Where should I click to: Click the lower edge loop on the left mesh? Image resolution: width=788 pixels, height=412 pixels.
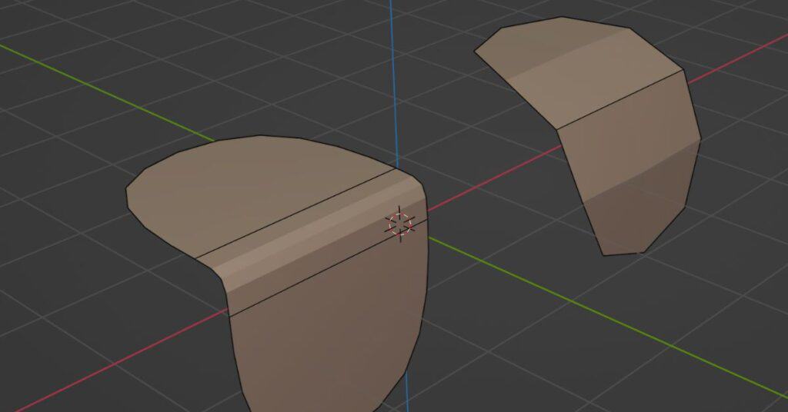pyautogui.click(x=323, y=270)
